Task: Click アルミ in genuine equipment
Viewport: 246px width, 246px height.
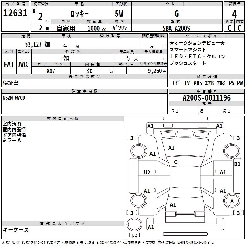Action: pos(221,83)
